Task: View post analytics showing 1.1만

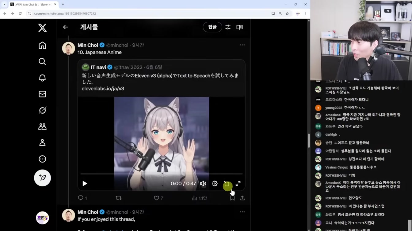Action: click(x=199, y=198)
